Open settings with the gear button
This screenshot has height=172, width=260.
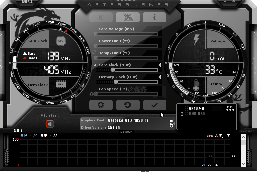101,105
